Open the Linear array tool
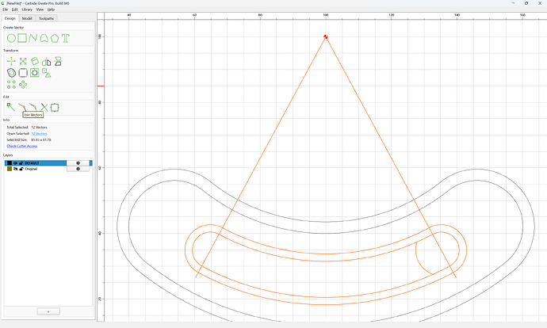The height and width of the screenshot is (328, 547). click(11, 84)
